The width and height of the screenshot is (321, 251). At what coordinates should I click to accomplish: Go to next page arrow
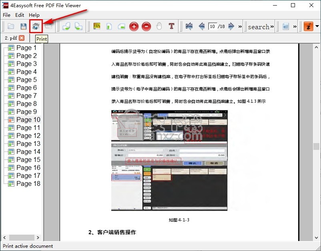pyautogui.click(x=231, y=26)
